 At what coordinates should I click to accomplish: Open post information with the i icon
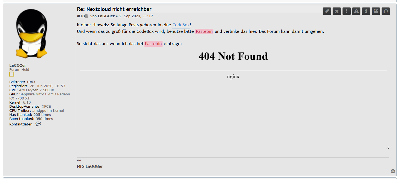tap(366, 11)
